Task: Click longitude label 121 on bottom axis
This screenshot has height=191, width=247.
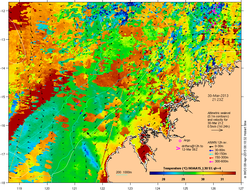Action: pyautogui.click(x=75, y=188)
